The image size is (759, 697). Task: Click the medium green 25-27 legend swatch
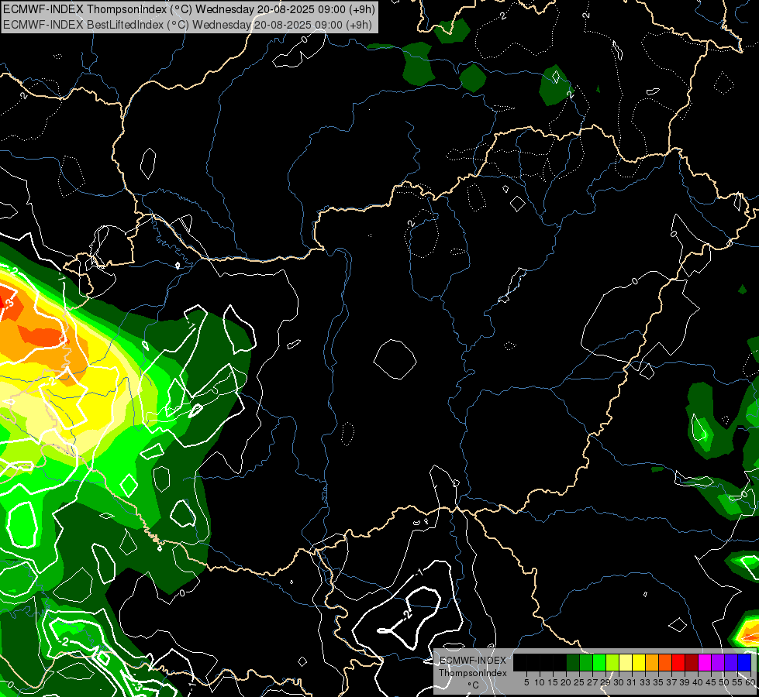click(585, 662)
